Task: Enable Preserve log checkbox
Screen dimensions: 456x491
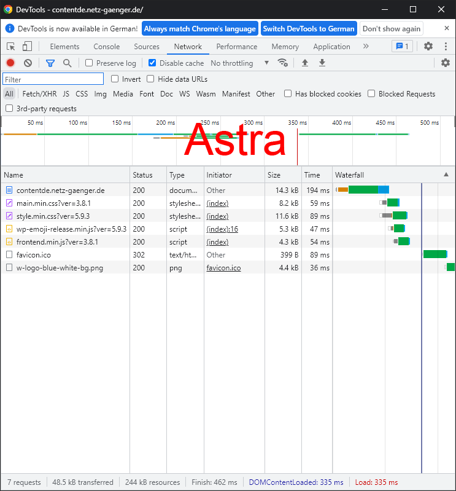Action: pos(89,63)
